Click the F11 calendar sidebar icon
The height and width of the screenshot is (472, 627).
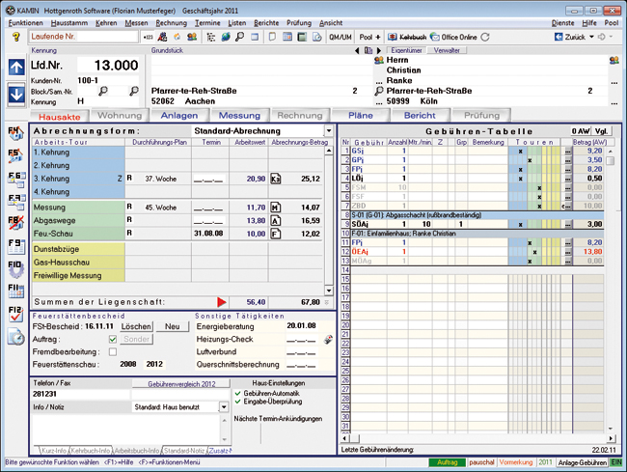pyautogui.click(x=16, y=291)
